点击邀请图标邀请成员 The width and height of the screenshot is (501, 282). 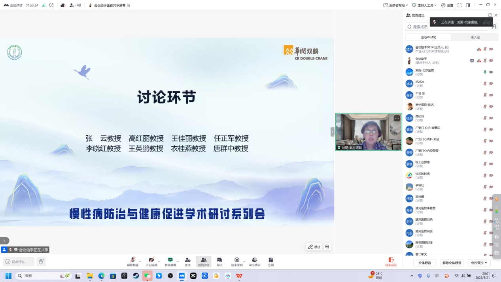[187, 261]
